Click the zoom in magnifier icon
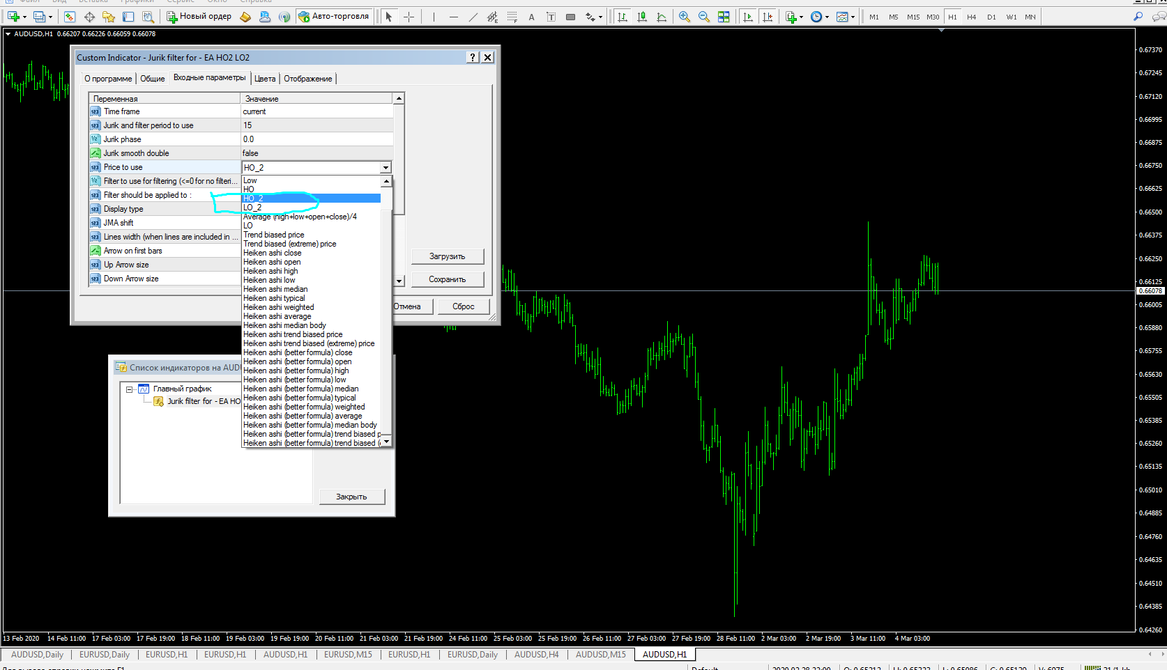The height and width of the screenshot is (670, 1167). [x=685, y=17]
